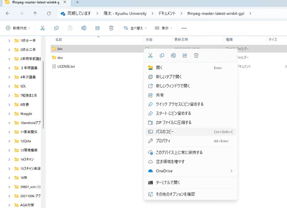Open the 表示 view dropdown
Screen dimensions: 287x208
163,28
